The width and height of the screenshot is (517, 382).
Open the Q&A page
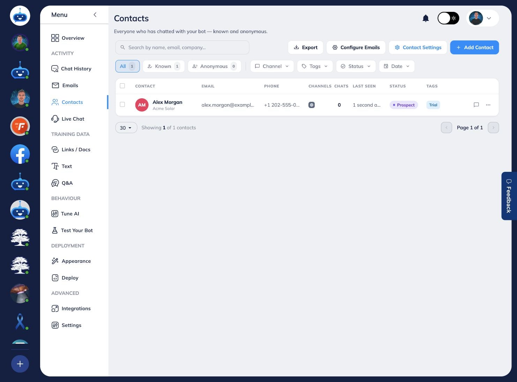click(x=62, y=183)
